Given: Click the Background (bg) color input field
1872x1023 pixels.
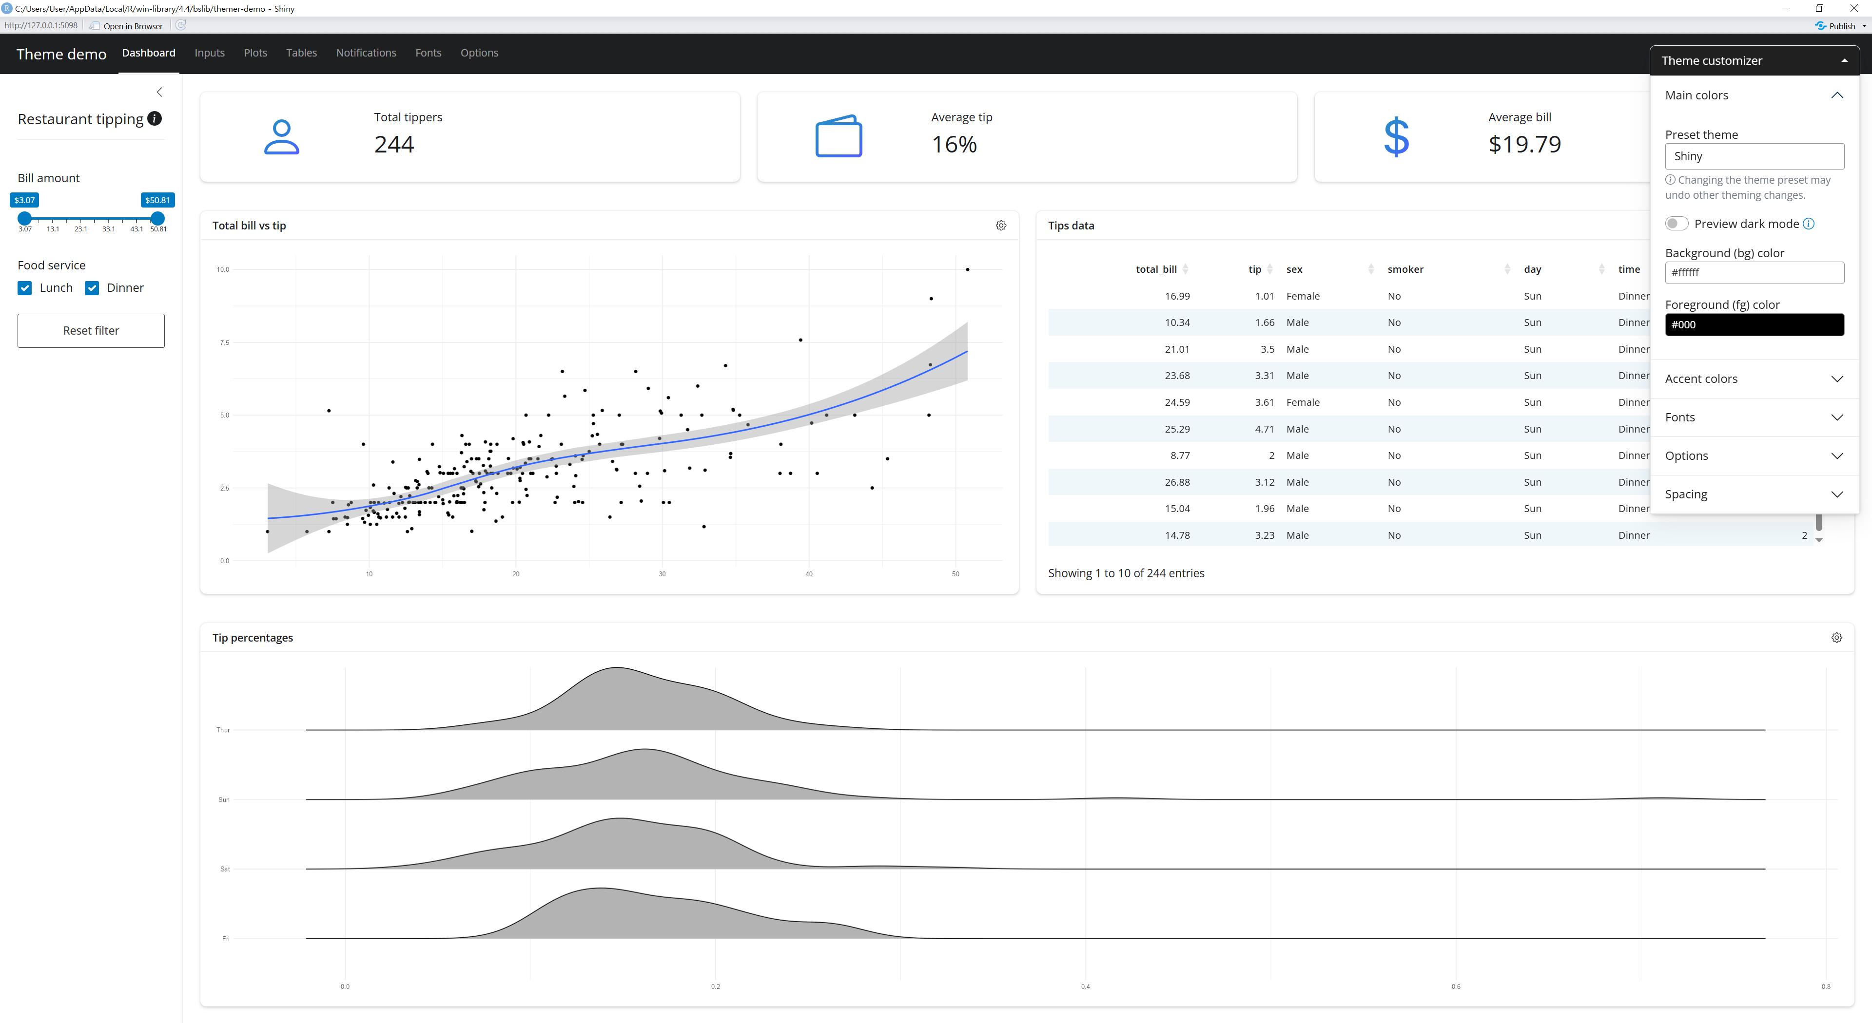Looking at the screenshot, I should pyautogui.click(x=1754, y=272).
